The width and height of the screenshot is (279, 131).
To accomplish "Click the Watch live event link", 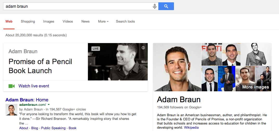I will (x=34, y=86).
